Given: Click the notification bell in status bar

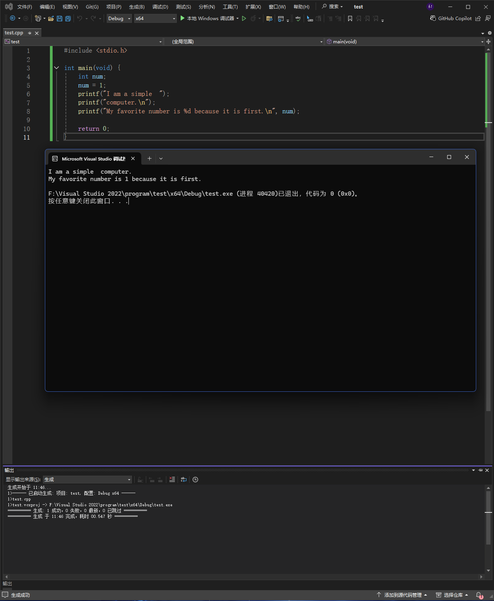Looking at the screenshot, I should (479, 595).
